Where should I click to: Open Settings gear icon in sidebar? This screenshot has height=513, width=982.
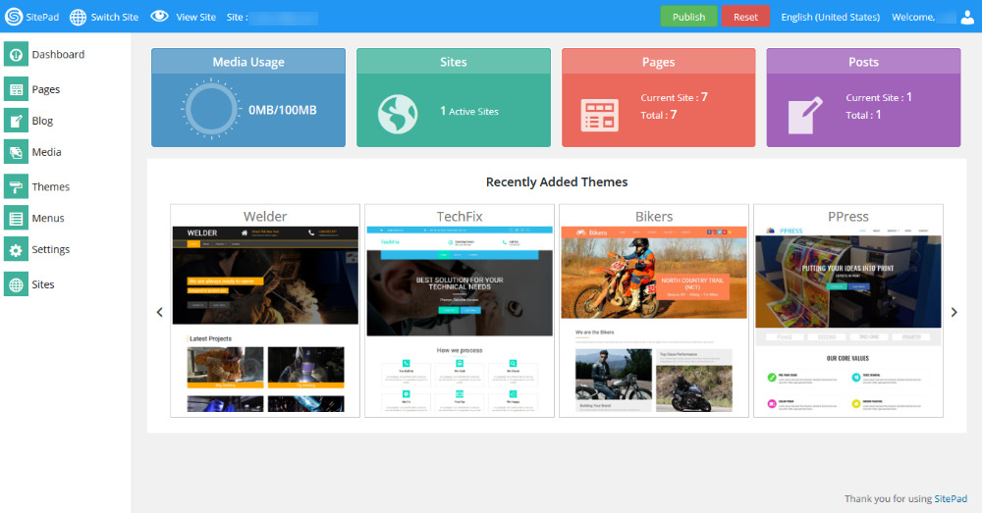[16, 250]
